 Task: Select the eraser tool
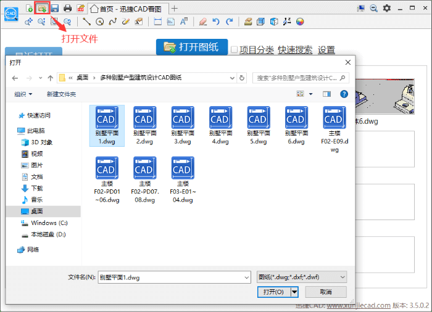203,22
